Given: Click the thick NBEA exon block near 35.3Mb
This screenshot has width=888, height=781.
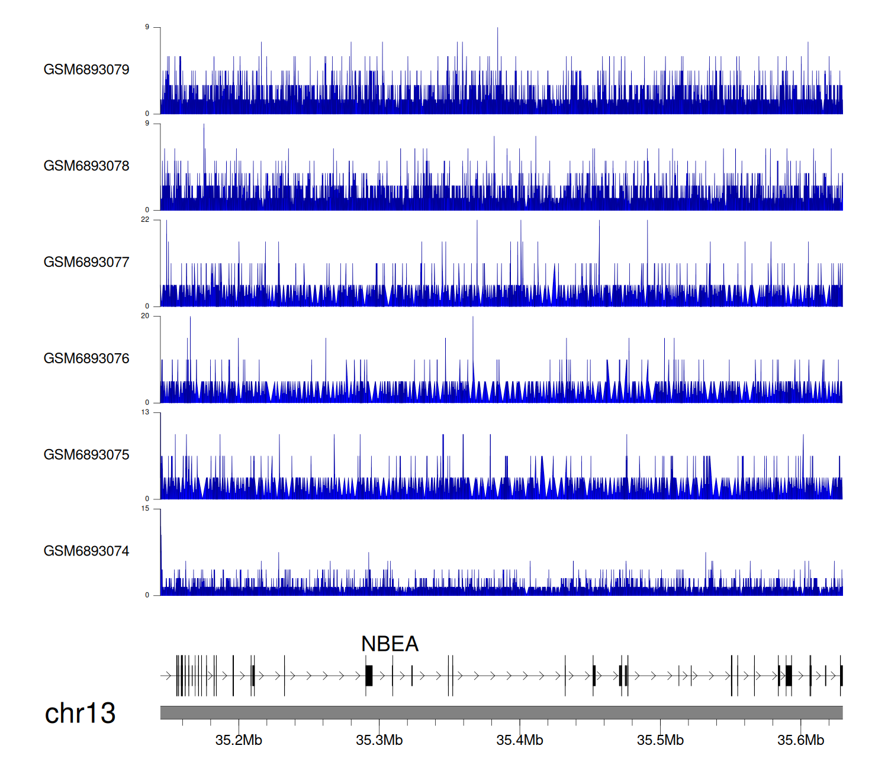Looking at the screenshot, I should [369, 676].
